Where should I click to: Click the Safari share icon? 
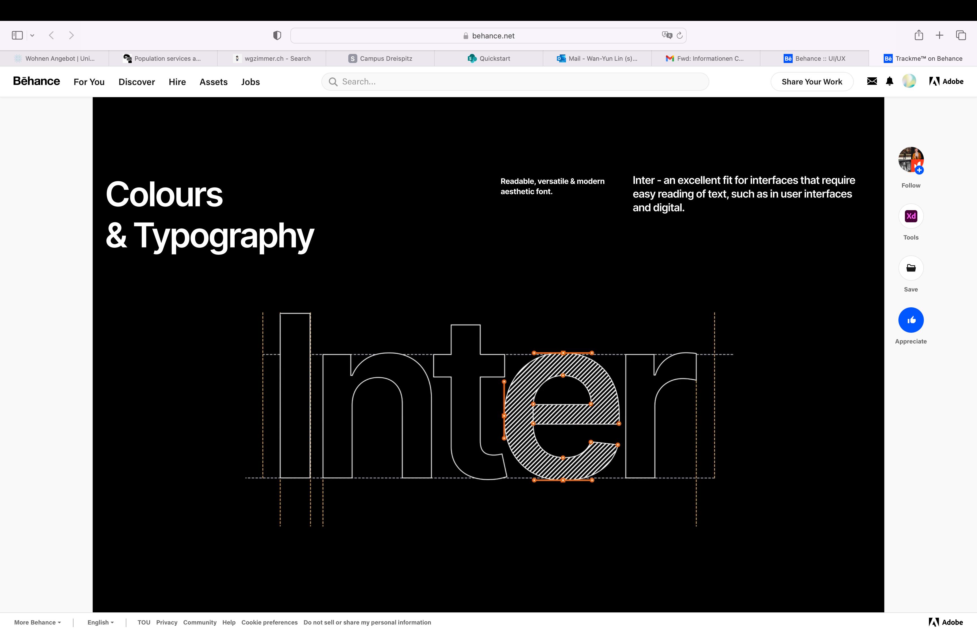(918, 35)
